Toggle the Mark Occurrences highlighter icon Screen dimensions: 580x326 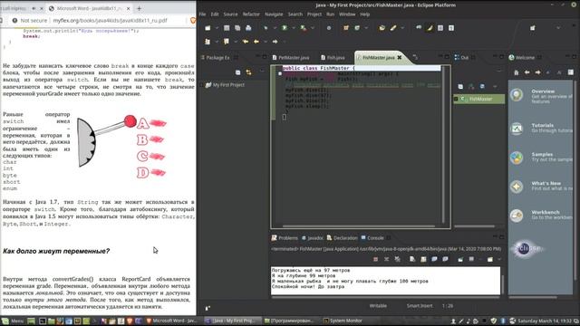pyautogui.click(x=430, y=28)
